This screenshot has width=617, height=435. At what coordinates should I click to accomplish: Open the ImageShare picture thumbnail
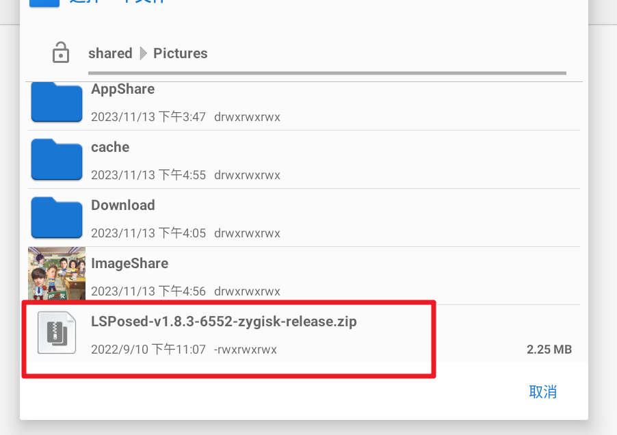point(57,275)
